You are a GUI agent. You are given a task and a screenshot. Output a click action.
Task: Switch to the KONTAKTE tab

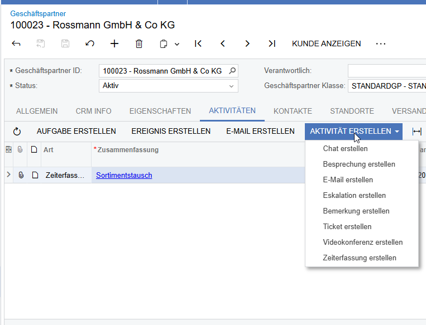(293, 111)
